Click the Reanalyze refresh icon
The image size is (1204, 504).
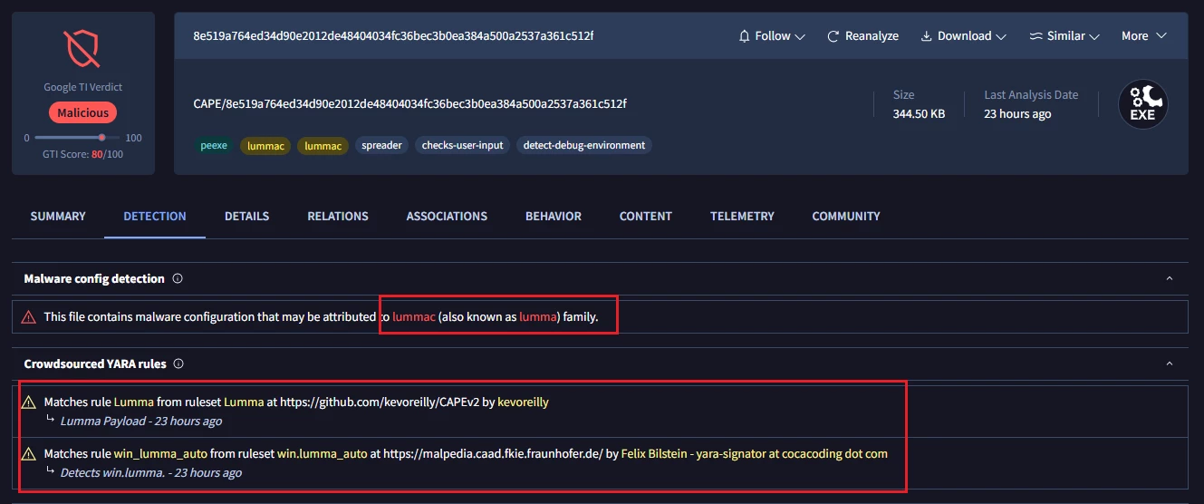tap(833, 36)
